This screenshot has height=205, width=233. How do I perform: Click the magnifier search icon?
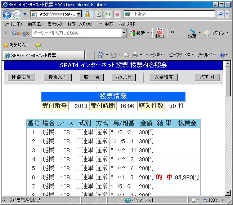click(x=220, y=14)
